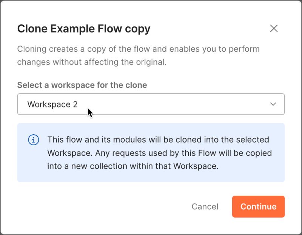
Task: Expand the workspace dropdown chevron
Action: pyautogui.click(x=273, y=104)
